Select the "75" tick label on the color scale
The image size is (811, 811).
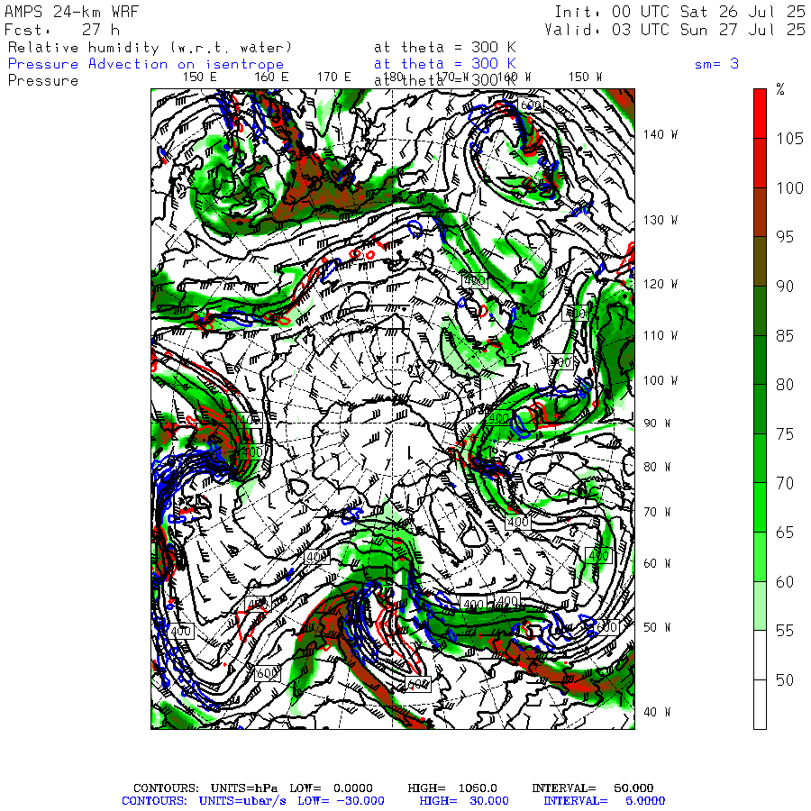pos(785,434)
